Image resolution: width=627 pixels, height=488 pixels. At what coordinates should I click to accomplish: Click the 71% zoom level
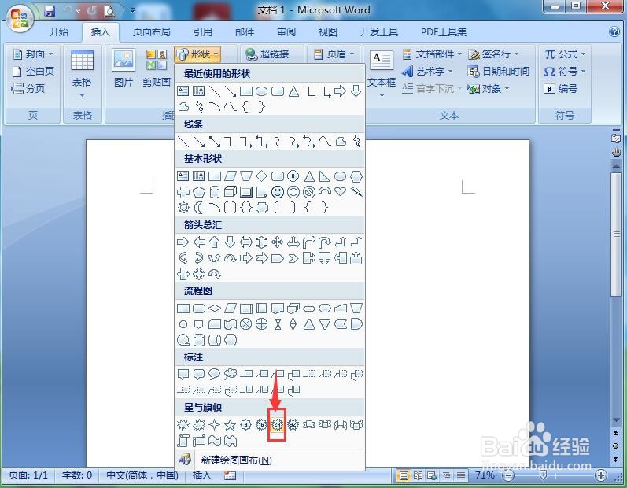pos(485,475)
